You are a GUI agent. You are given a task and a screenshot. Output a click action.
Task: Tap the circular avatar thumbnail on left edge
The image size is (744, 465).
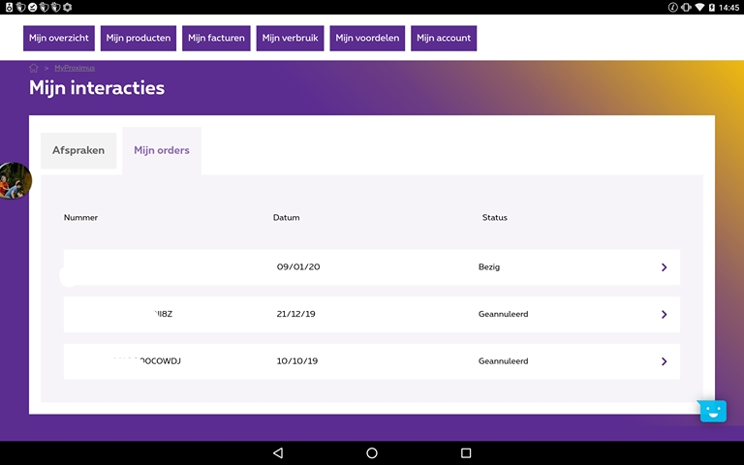[14, 180]
